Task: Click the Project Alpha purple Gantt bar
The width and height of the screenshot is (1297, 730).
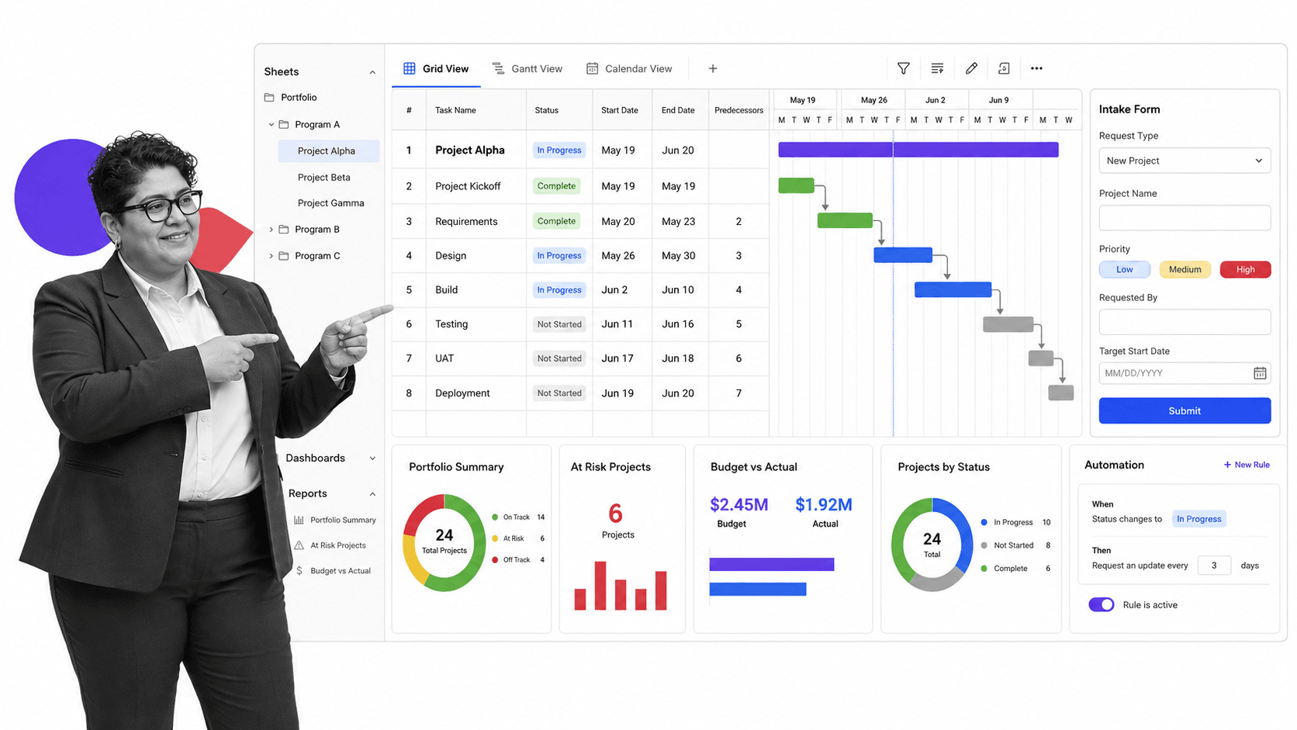Action: pyautogui.click(x=918, y=150)
